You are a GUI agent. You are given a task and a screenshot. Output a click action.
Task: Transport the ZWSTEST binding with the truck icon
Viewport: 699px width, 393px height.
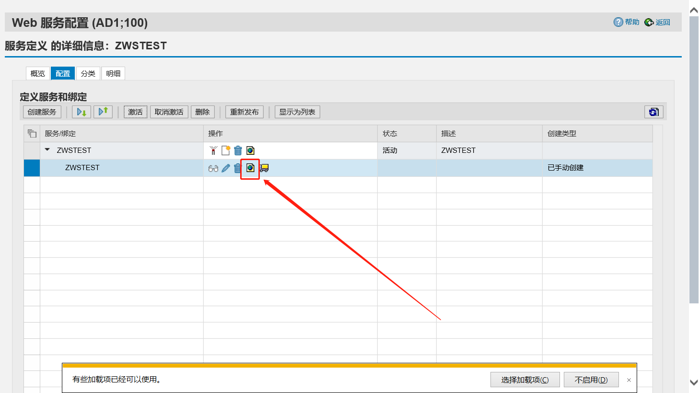point(263,168)
